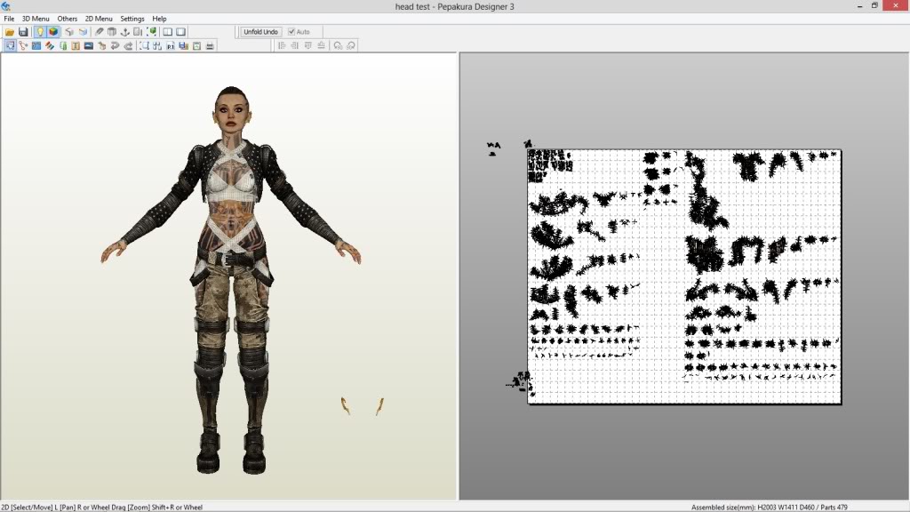Open the 3D Menu
This screenshot has width=910, height=512.
pos(36,19)
